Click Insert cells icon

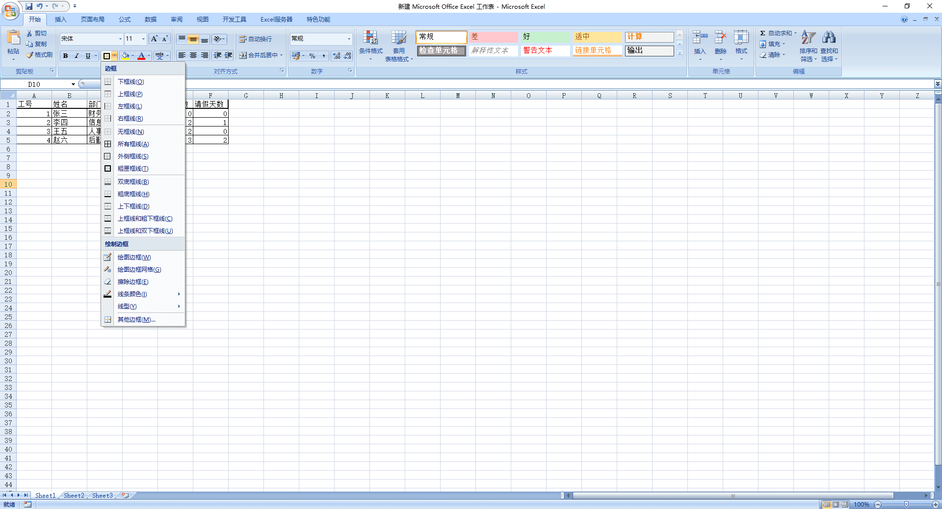pyautogui.click(x=700, y=38)
